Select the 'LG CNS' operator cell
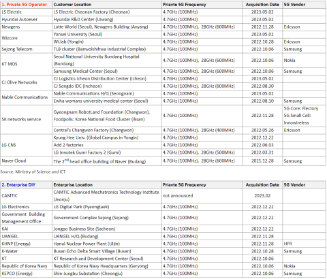The image size is (327, 279). pos(27,145)
